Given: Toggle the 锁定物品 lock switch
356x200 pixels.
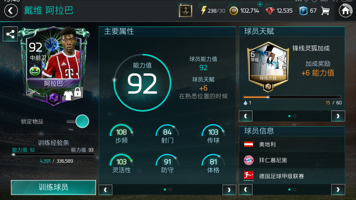Looking at the screenshot, I should pos(78,121).
